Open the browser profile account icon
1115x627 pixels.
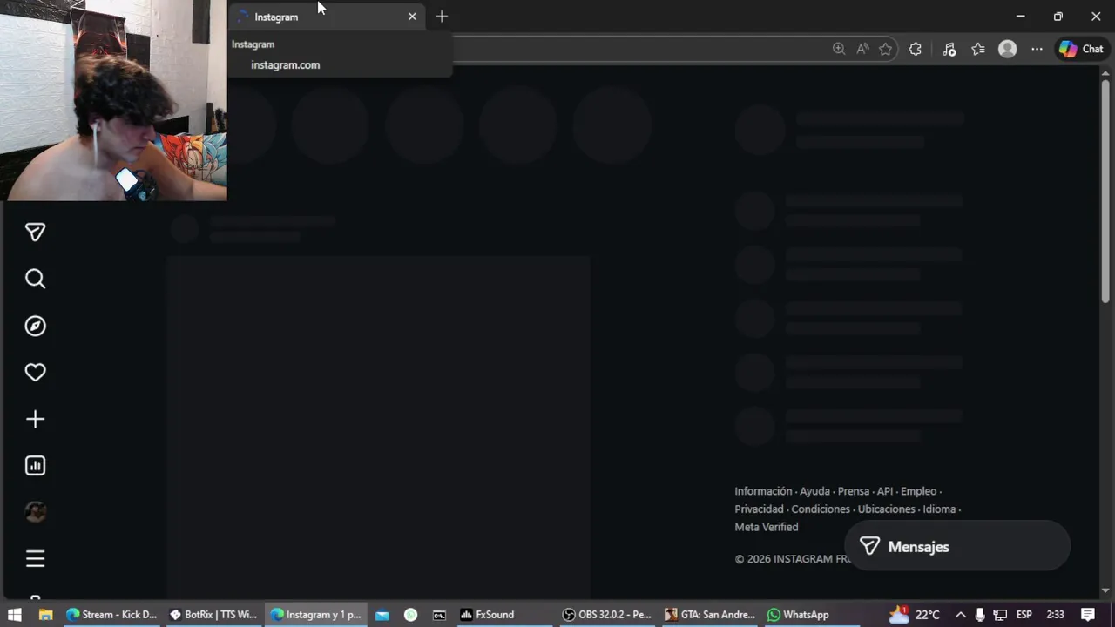pyautogui.click(x=1008, y=49)
